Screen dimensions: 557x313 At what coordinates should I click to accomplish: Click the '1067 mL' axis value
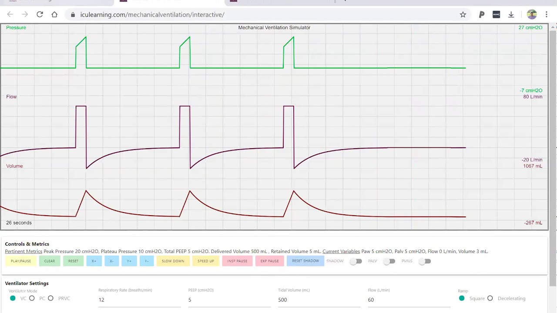click(533, 166)
